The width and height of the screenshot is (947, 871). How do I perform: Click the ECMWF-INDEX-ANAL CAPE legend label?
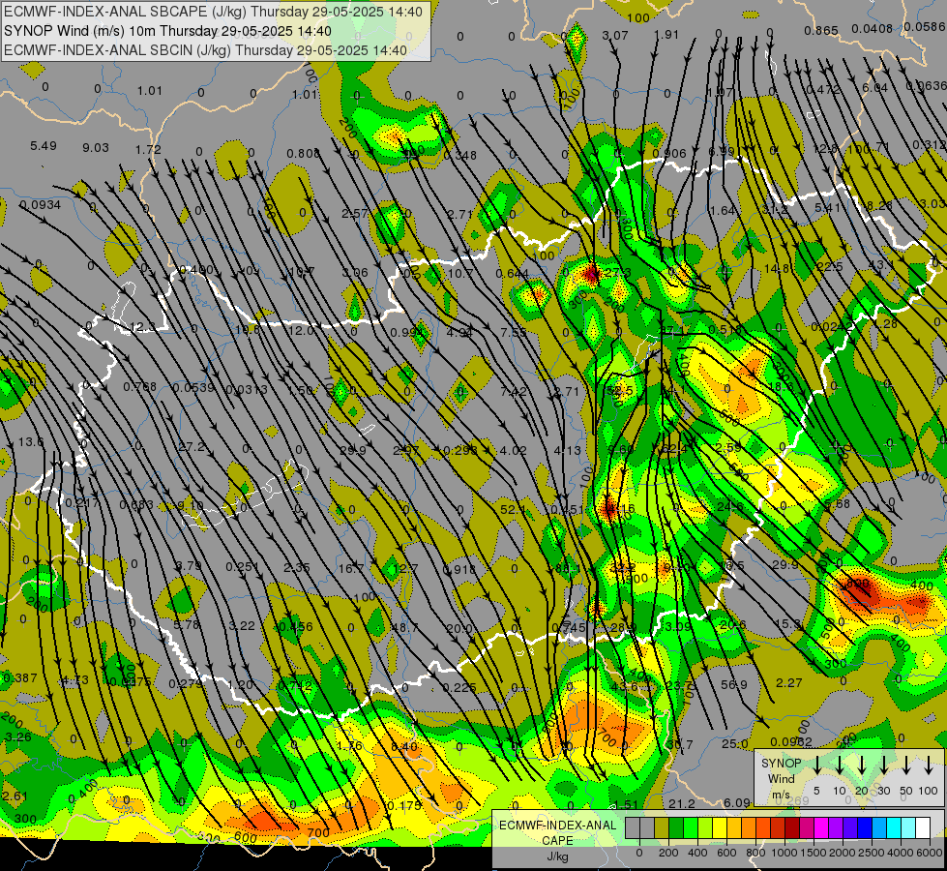[x=557, y=833]
